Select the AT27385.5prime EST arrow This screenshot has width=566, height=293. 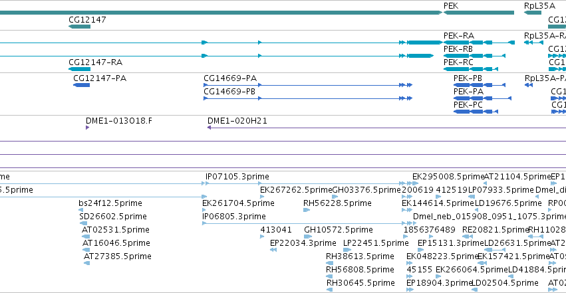click(x=86, y=263)
